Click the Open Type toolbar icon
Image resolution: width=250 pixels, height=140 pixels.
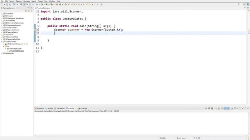[65, 4]
